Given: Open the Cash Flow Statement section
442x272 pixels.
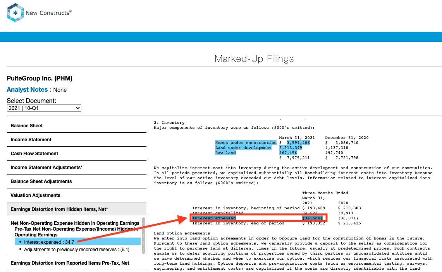Looking at the screenshot, I should tap(77, 154).
